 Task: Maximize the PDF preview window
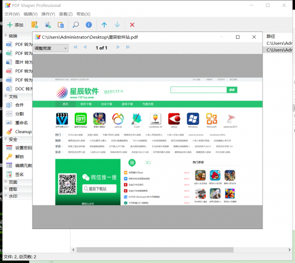[237, 37]
